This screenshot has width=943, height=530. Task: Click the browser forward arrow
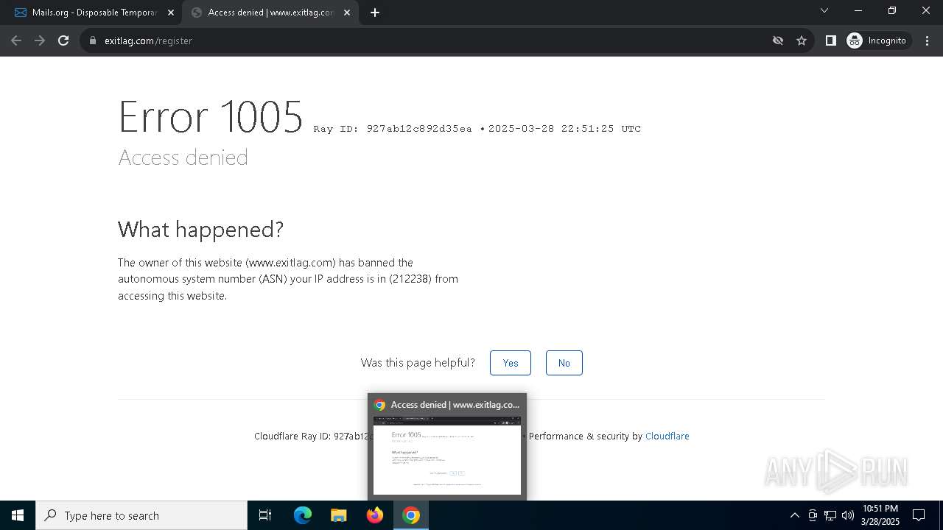[x=40, y=40]
